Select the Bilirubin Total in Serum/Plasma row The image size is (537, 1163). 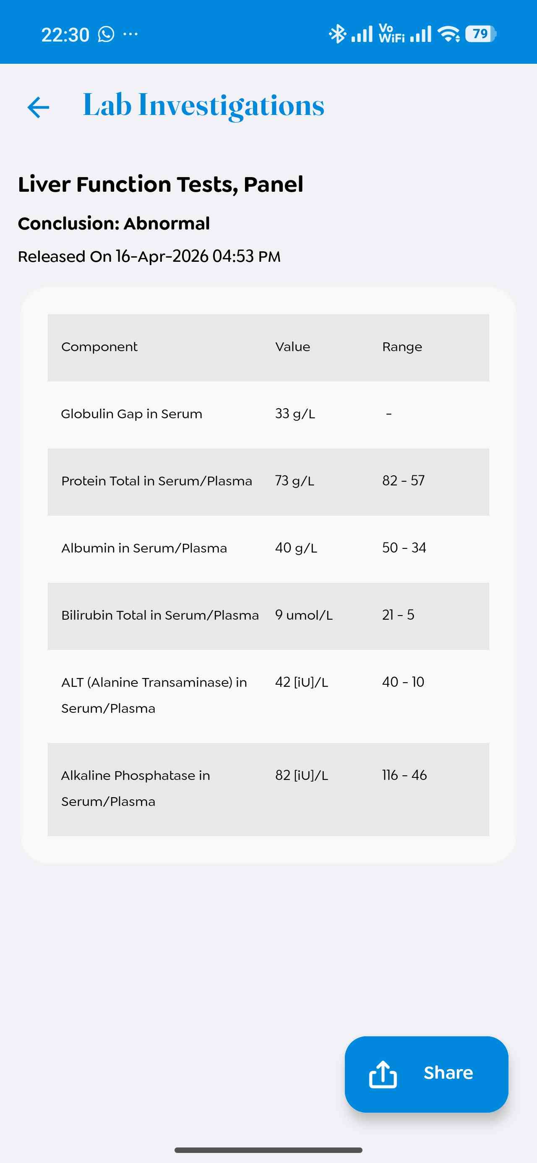coord(268,615)
